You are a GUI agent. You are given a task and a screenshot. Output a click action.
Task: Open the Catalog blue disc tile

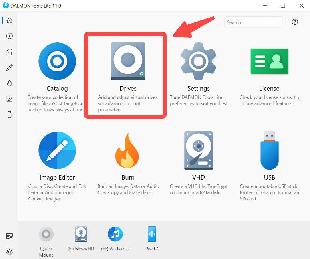(57, 61)
